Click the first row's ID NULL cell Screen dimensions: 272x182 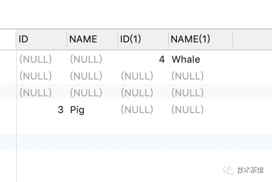click(x=35, y=59)
